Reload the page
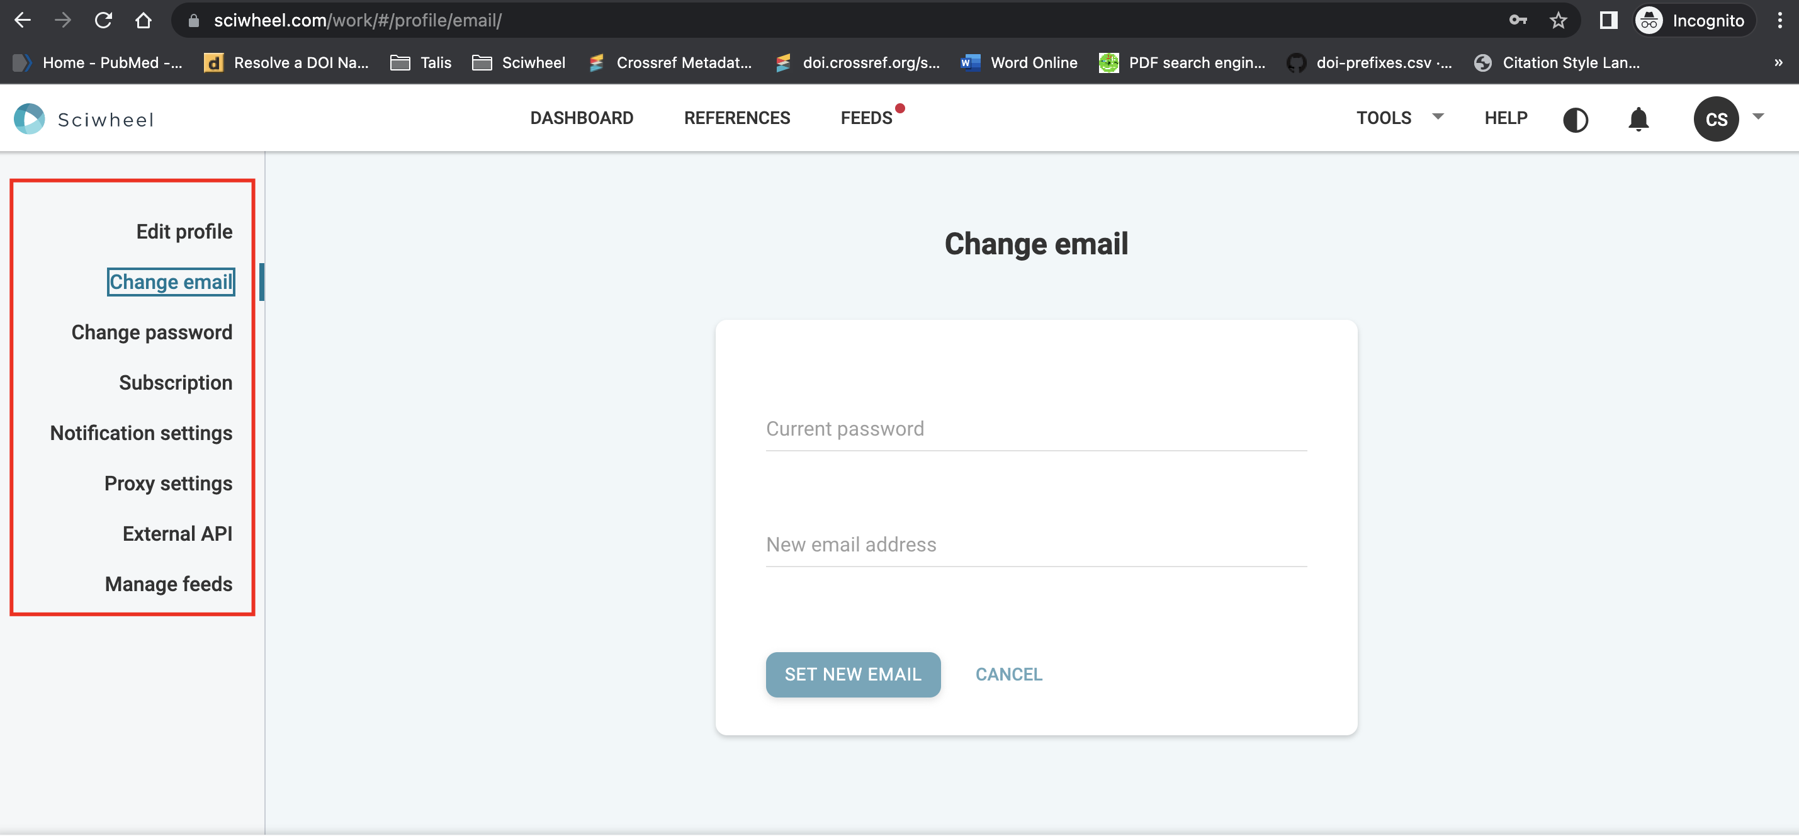 pyautogui.click(x=103, y=20)
